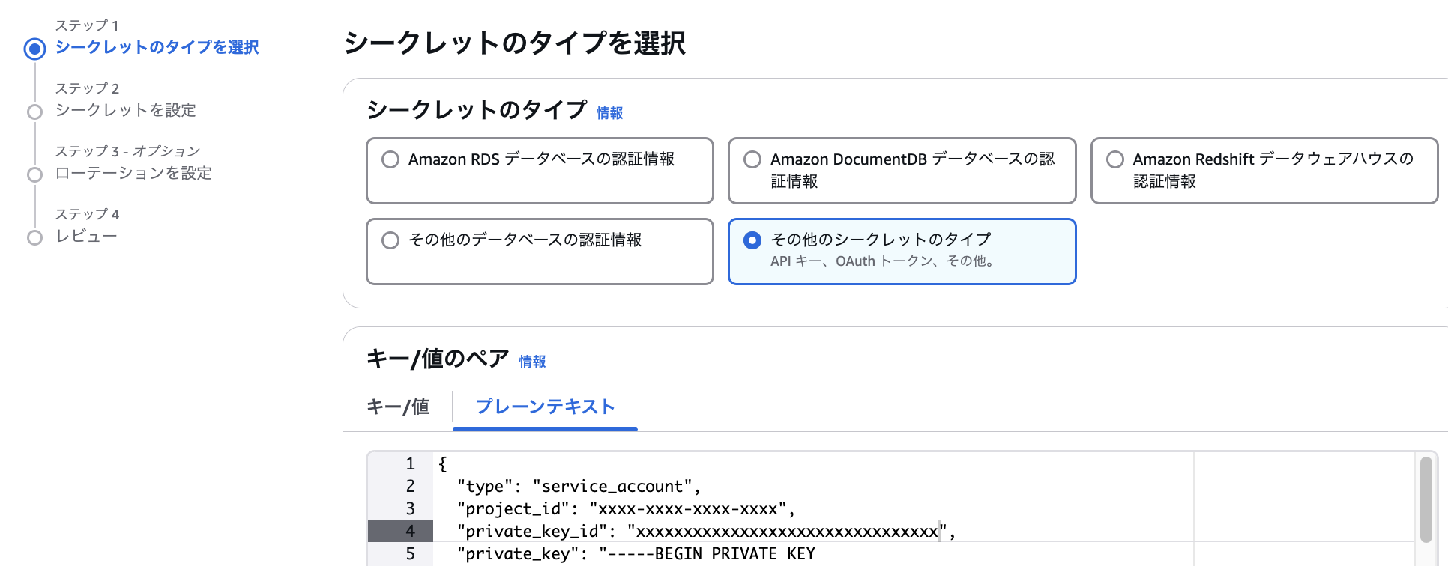Pick その他のデータベースの認証情報 radio option
Screen dimensions: 1448x566
click(390, 240)
